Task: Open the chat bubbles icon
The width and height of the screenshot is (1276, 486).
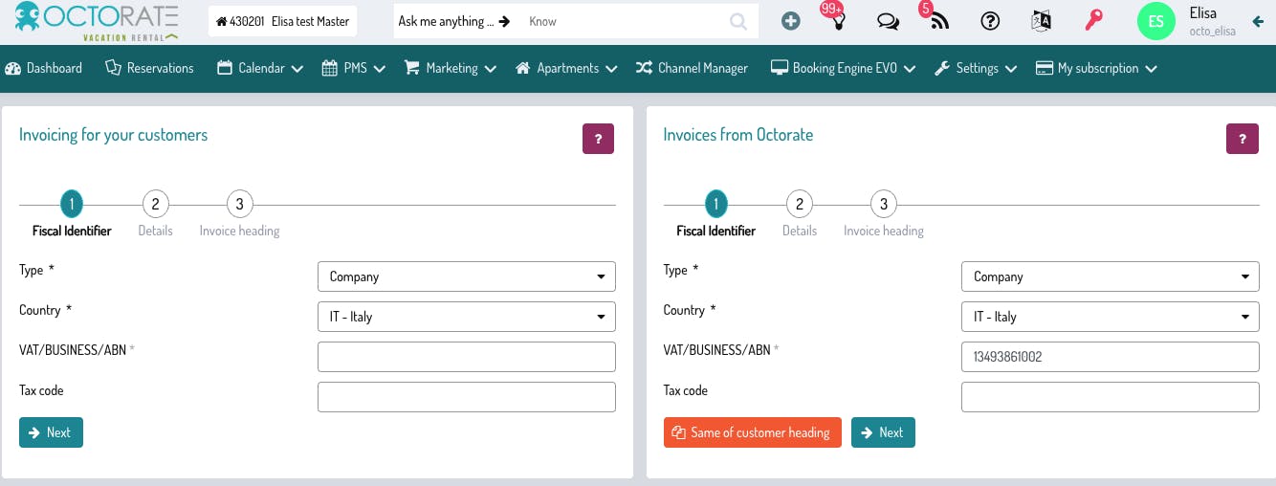Action: pos(888,21)
